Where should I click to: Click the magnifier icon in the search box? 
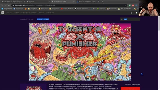[122, 19]
